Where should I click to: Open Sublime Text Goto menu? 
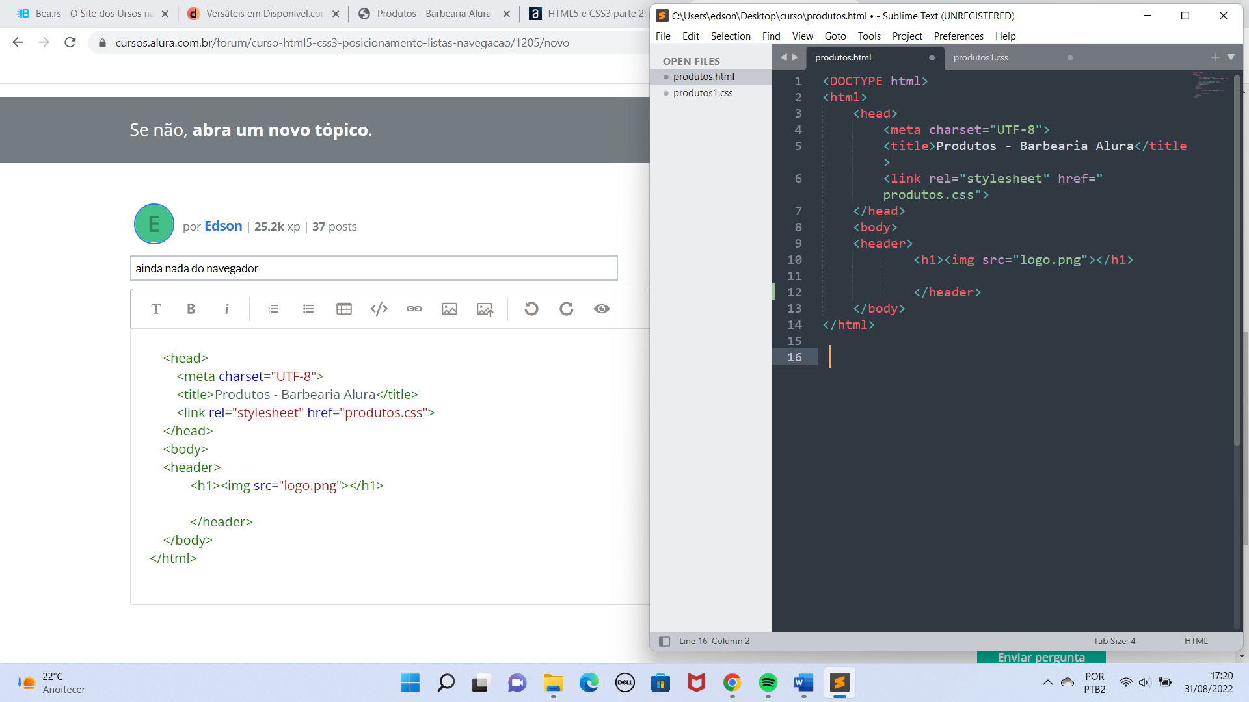point(835,36)
